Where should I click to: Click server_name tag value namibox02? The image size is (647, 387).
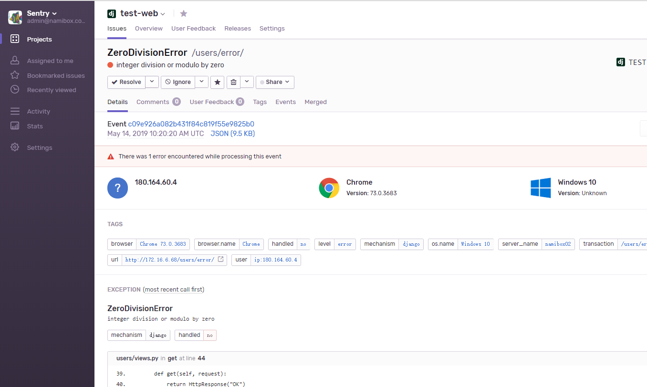558,244
